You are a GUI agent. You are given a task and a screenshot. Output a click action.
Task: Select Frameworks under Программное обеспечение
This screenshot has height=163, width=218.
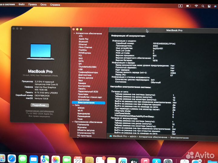coord(83,125)
